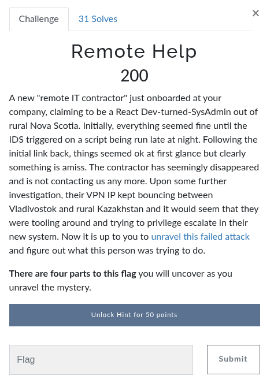Close the challenge dialog with the X
The height and width of the screenshot is (387, 274).
click(x=256, y=13)
